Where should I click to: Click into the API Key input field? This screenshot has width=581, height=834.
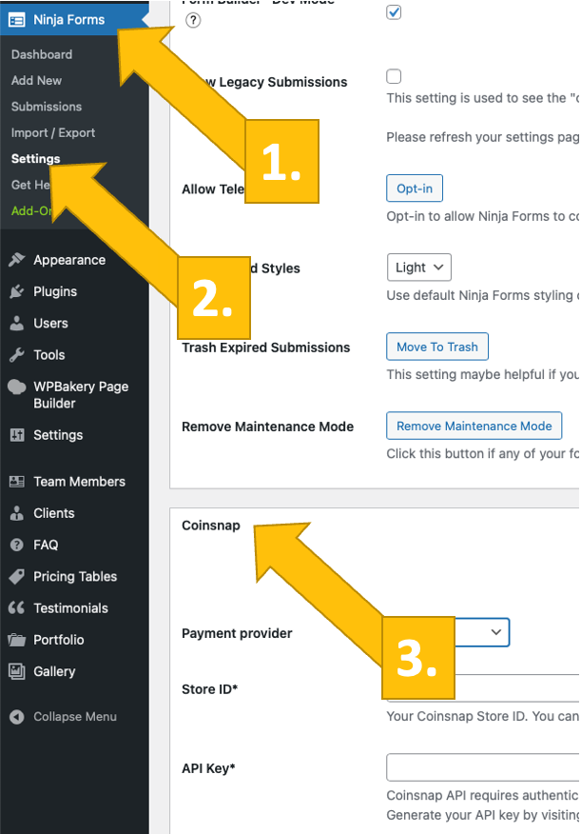(x=483, y=767)
